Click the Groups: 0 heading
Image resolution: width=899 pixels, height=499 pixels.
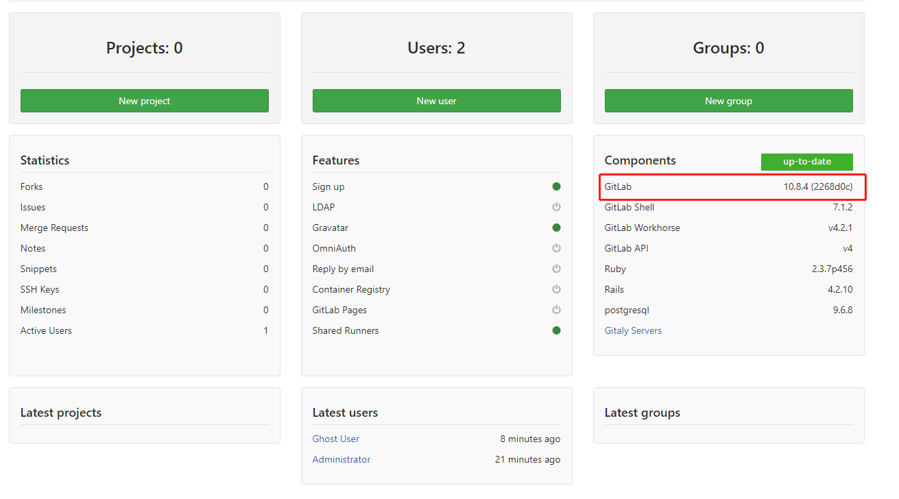coord(728,48)
